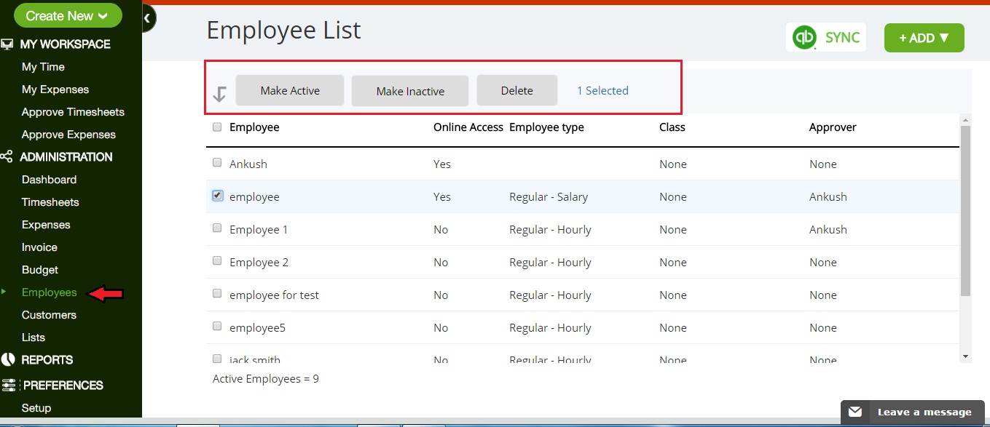Open Timesheets in the Administration menu
This screenshot has height=427, width=990.
tap(50, 202)
